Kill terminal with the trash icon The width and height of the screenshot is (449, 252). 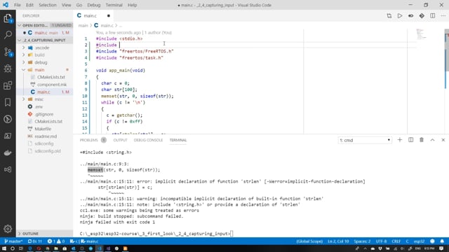(x=422, y=140)
